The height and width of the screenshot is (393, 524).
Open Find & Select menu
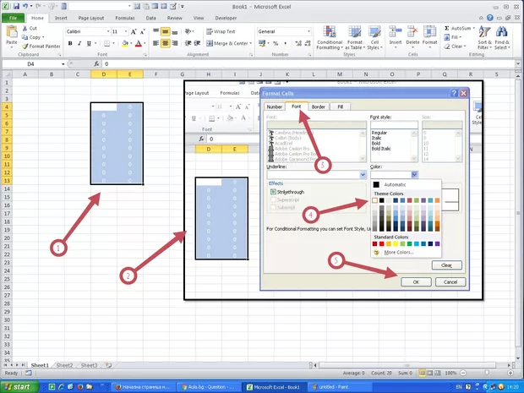502,38
